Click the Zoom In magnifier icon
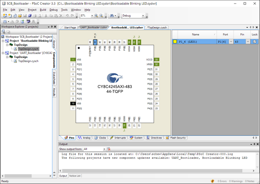260x184 pixels. pos(96,15)
